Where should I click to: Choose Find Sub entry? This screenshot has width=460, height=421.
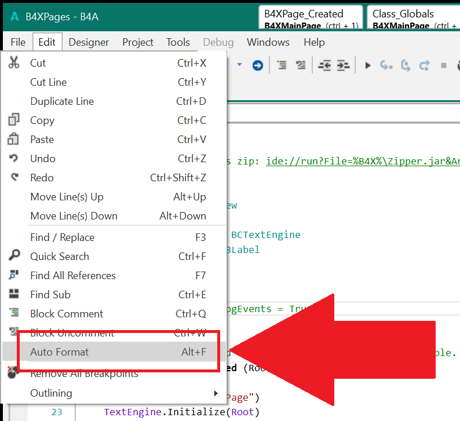pyautogui.click(x=114, y=294)
